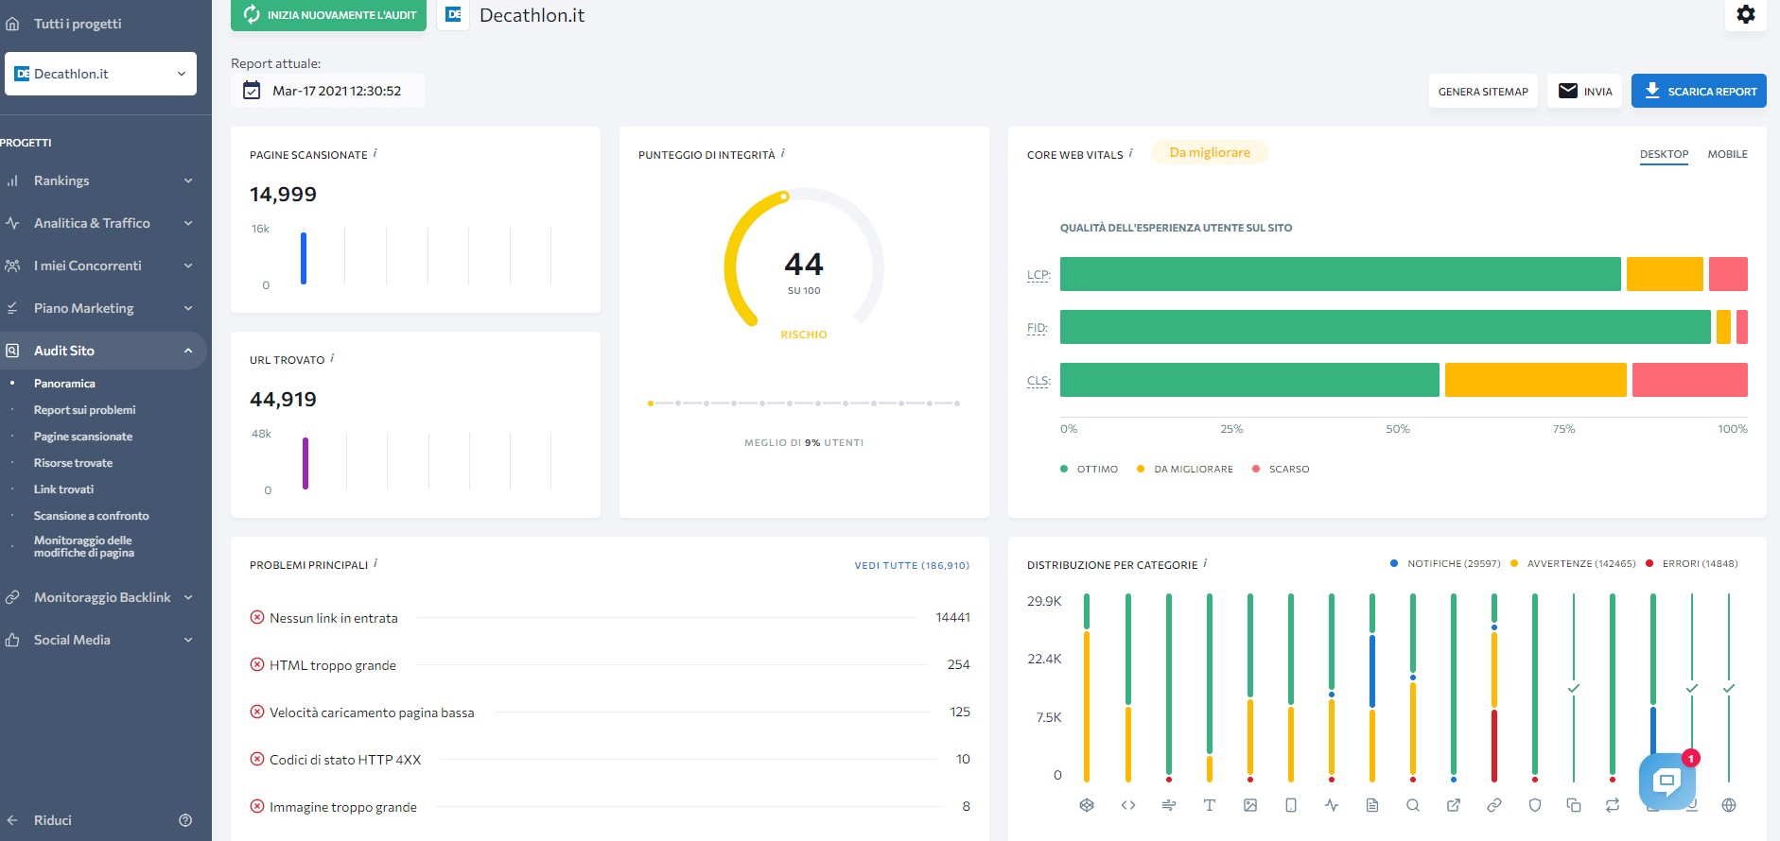Toggle Avvertenze legend in distribution chart
This screenshot has width=1780, height=841.
tap(1573, 563)
